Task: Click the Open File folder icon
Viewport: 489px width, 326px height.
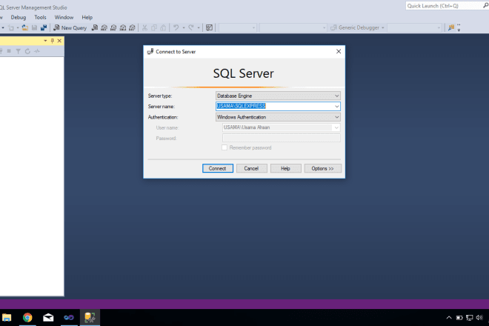Action: tap(25, 27)
